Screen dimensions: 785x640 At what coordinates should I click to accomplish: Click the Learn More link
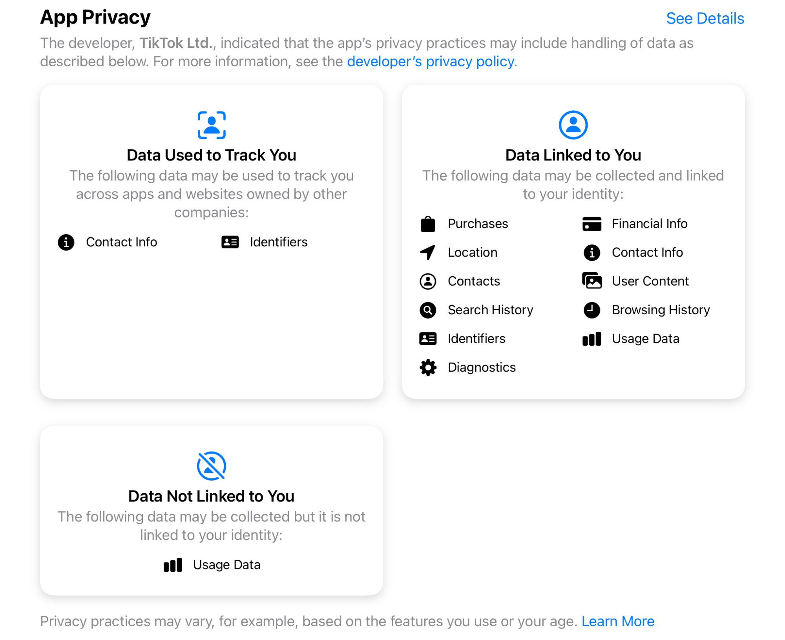coord(617,621)
